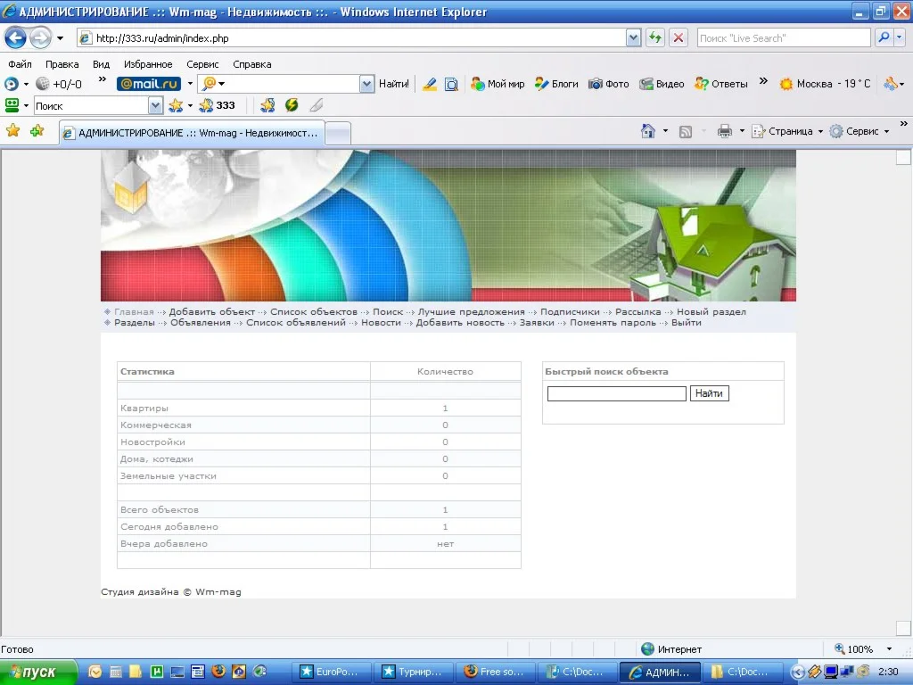The height and width of the screenshot is (685, 913).
Task: Click the Print icon in command bar
Action: click(x=724, y=131)
